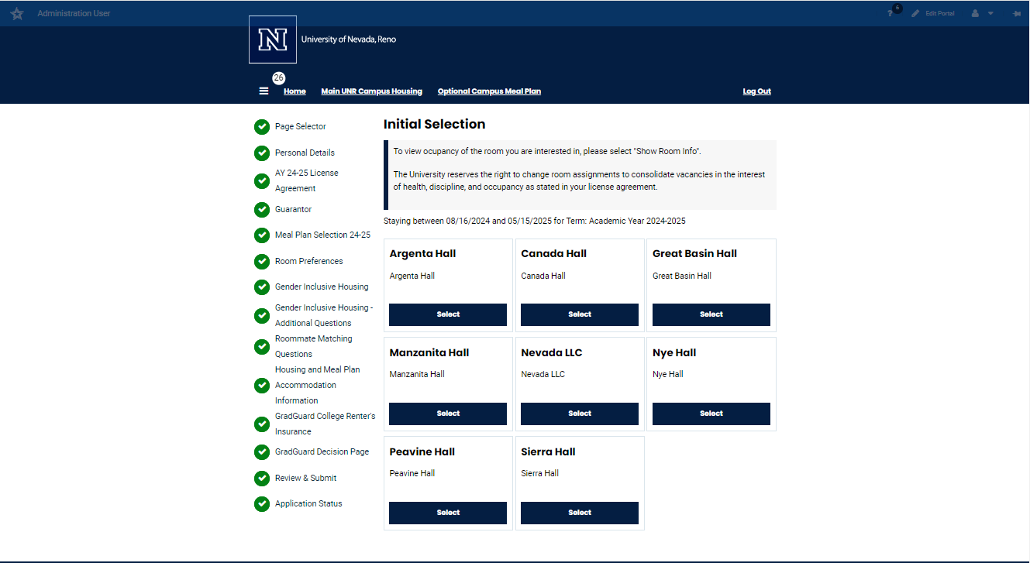Click the Log Out link
Screen dimensions: 1030x563
(756, 91)
